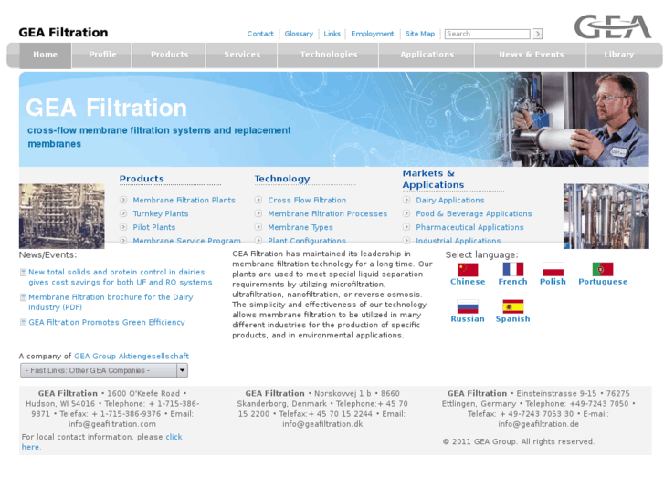Click arrow bullet beside Dairy Applications

point(406,200)
